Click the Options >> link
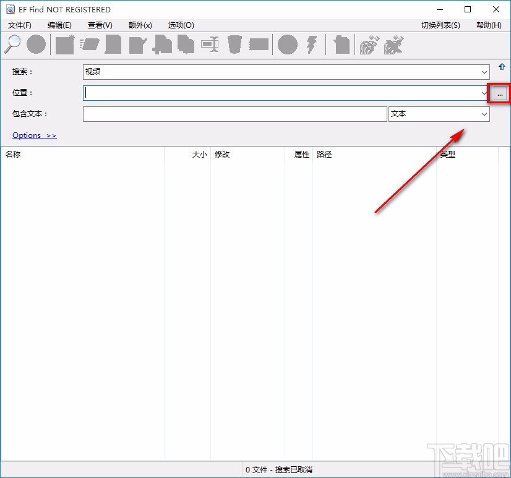 tap(34, 135)
